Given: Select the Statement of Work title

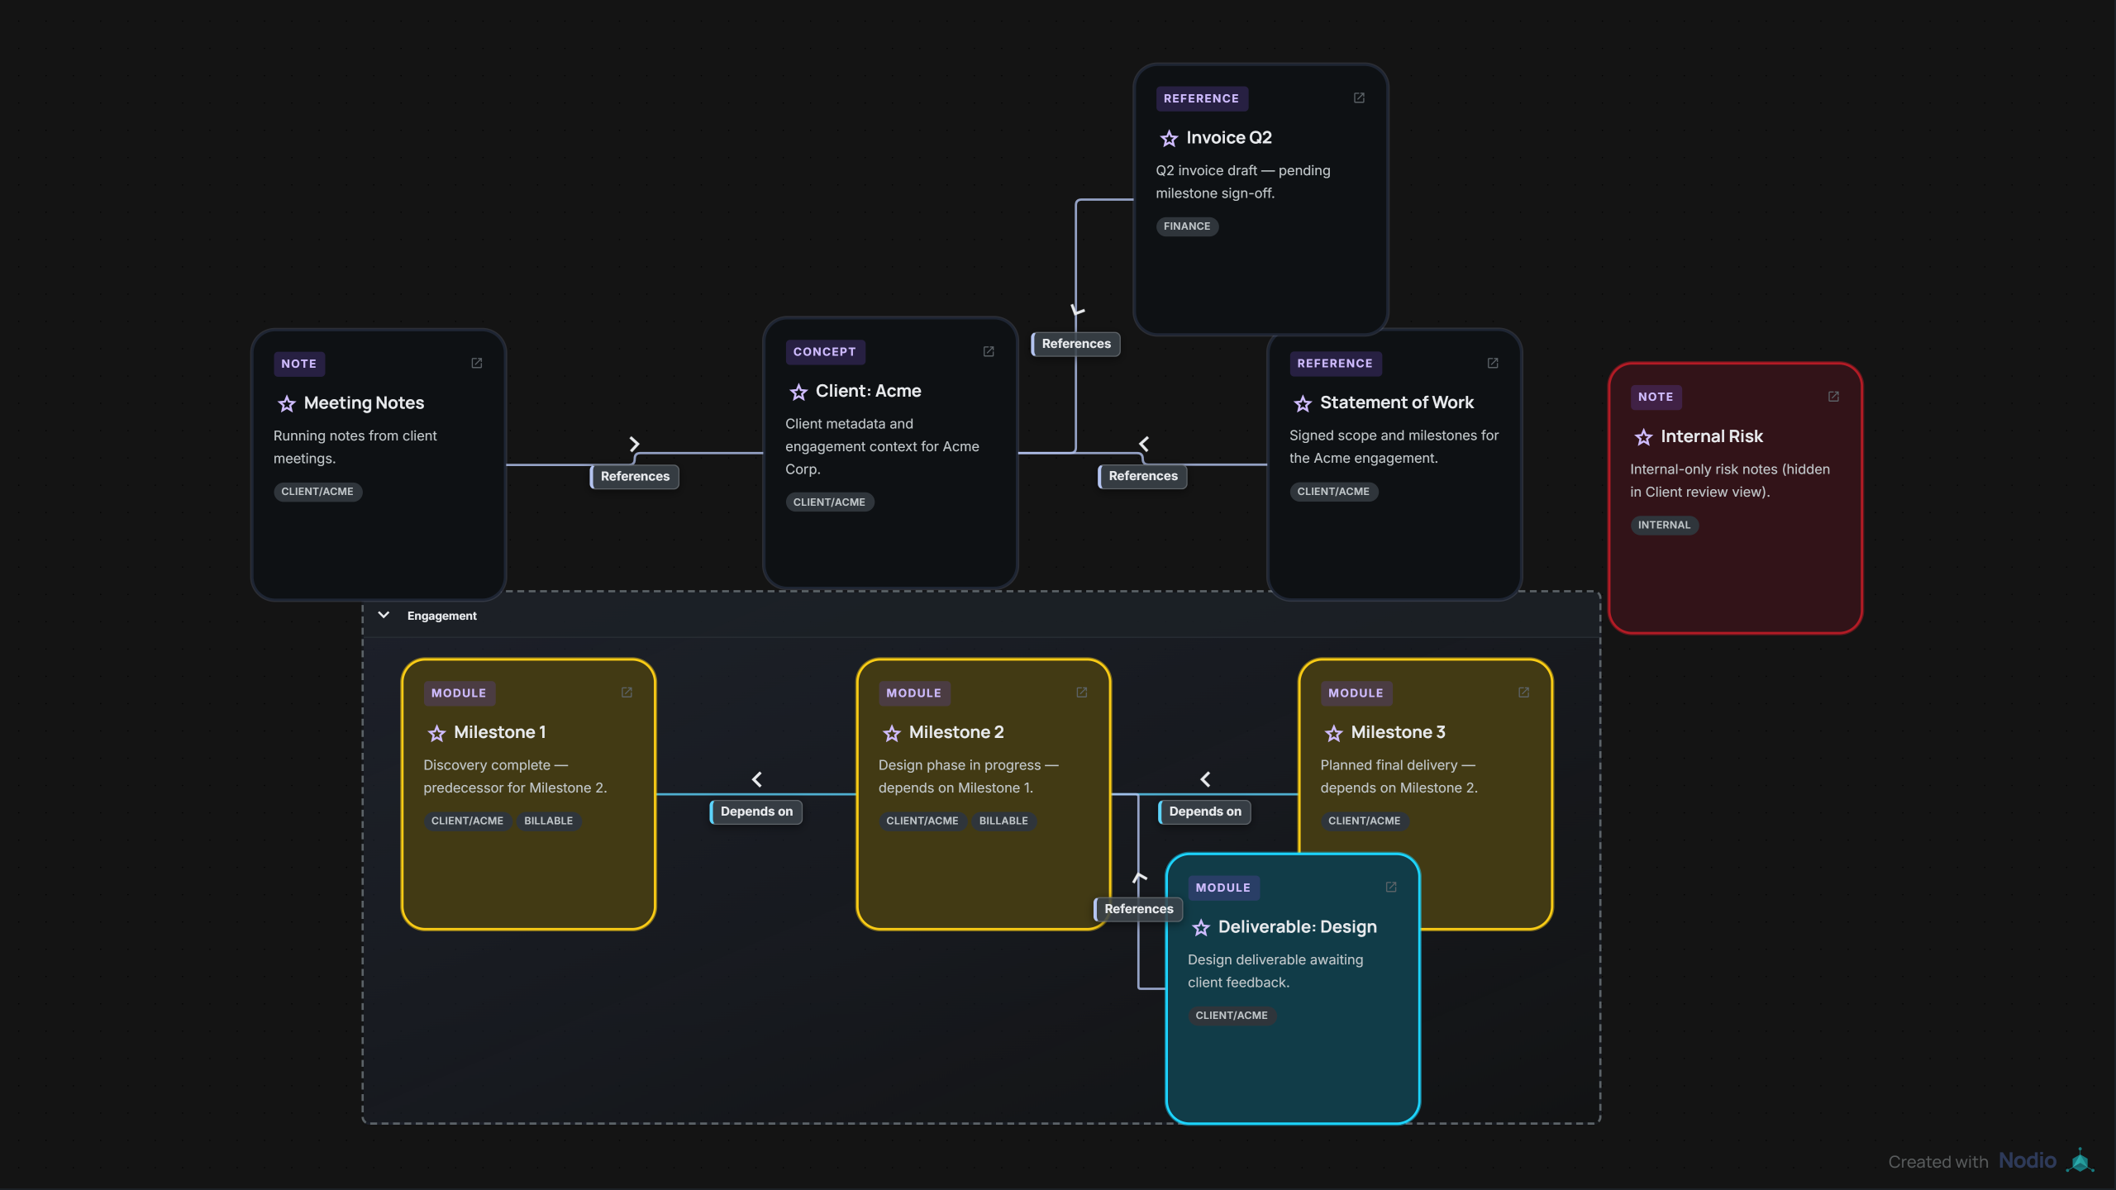Looking at the screenshot, I should (x=1397, y=403).
